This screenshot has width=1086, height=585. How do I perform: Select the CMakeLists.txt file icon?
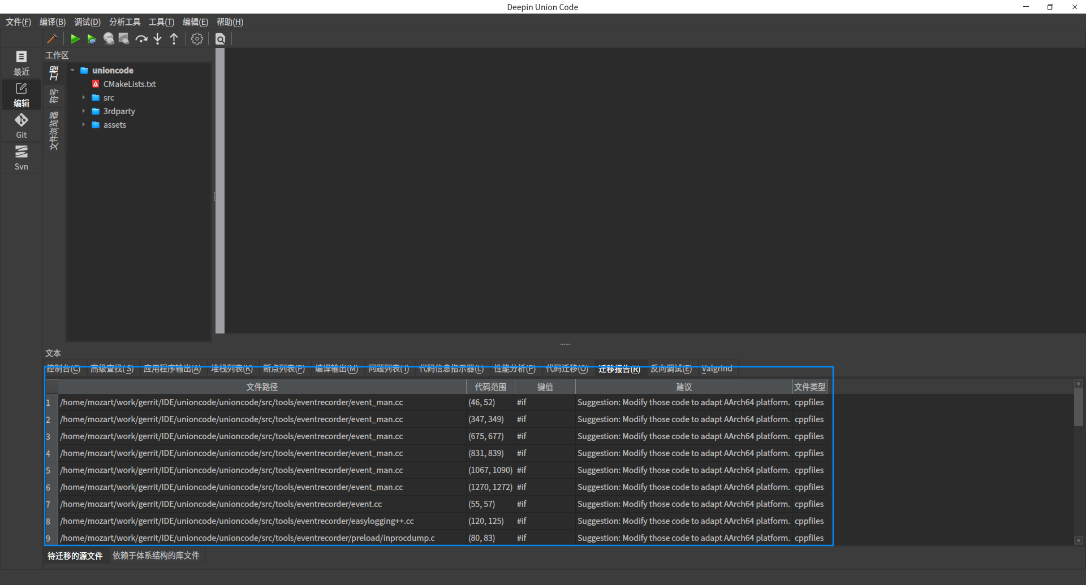(x=96, y=84)
